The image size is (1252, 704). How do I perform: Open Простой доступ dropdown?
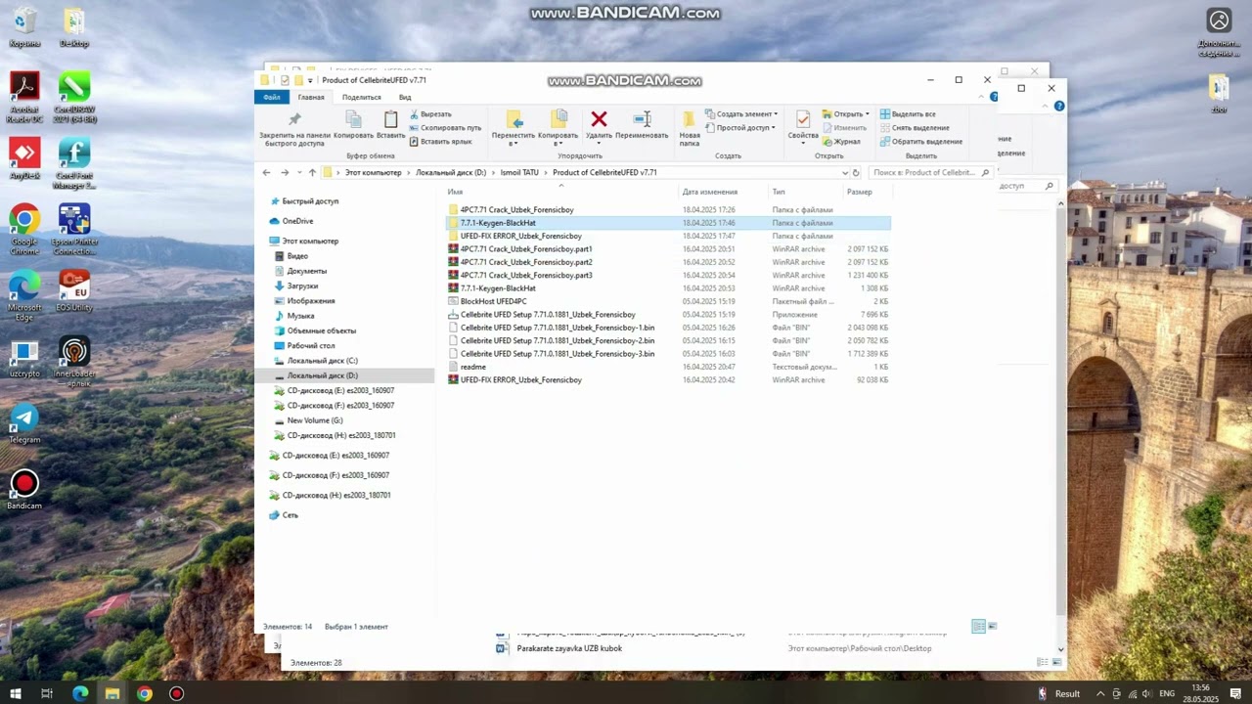tap(739, 128)
